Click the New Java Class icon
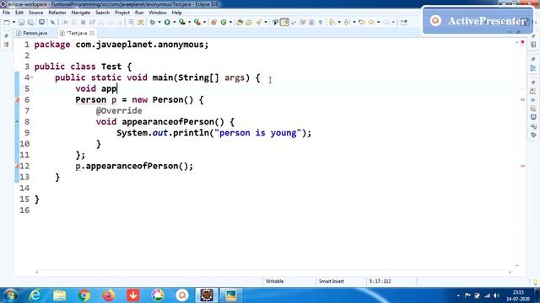This screenshot has width=540, height=303. tap(224, 23)
